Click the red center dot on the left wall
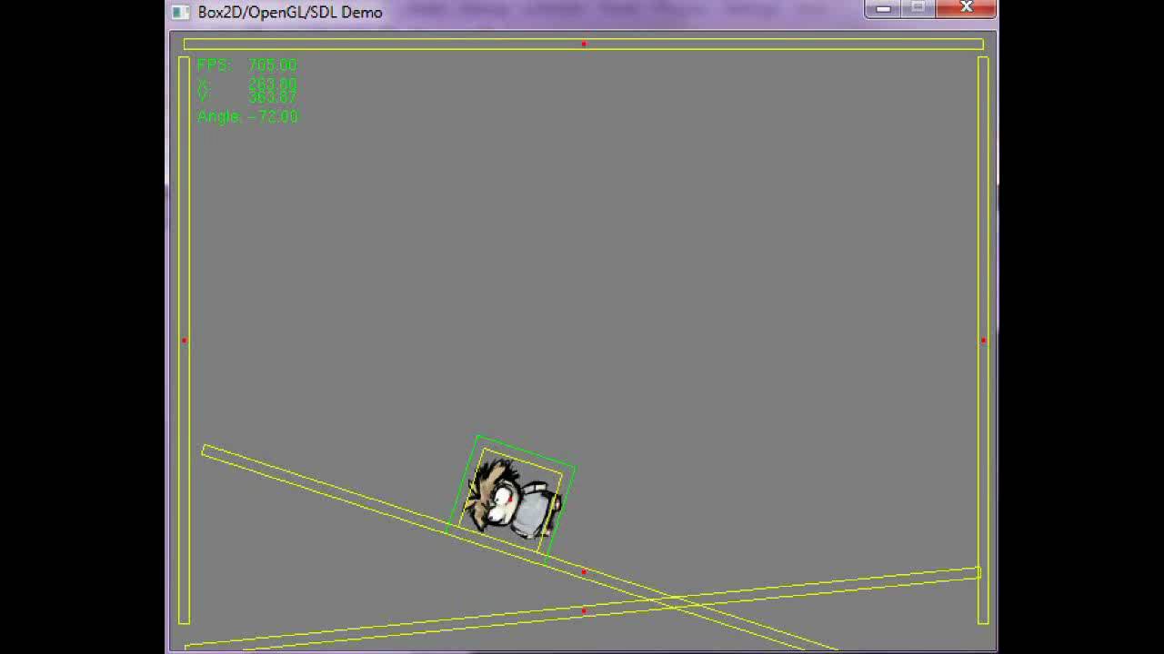 (x=185, y=341)
